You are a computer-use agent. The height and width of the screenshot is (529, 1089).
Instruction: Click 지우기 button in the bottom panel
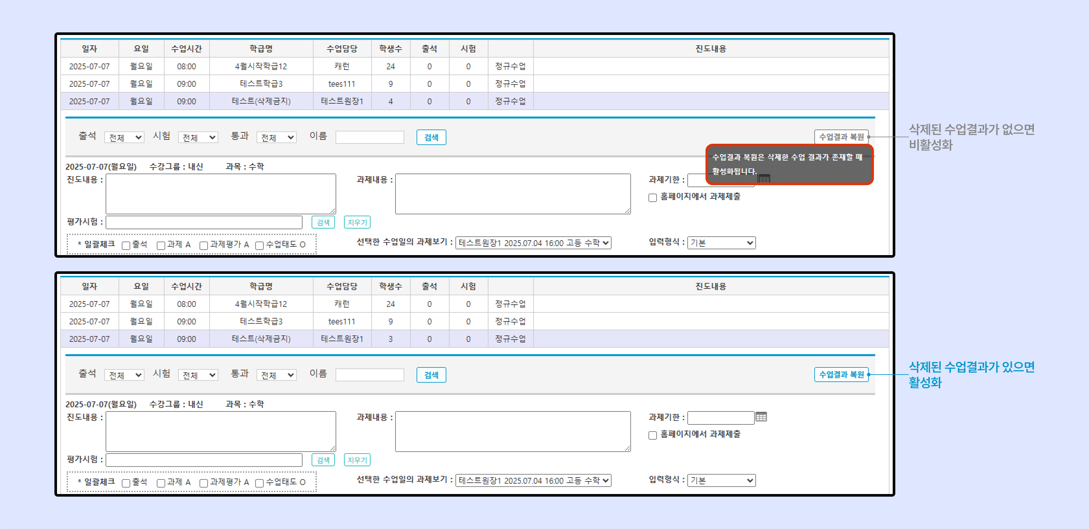coord(357,460)
